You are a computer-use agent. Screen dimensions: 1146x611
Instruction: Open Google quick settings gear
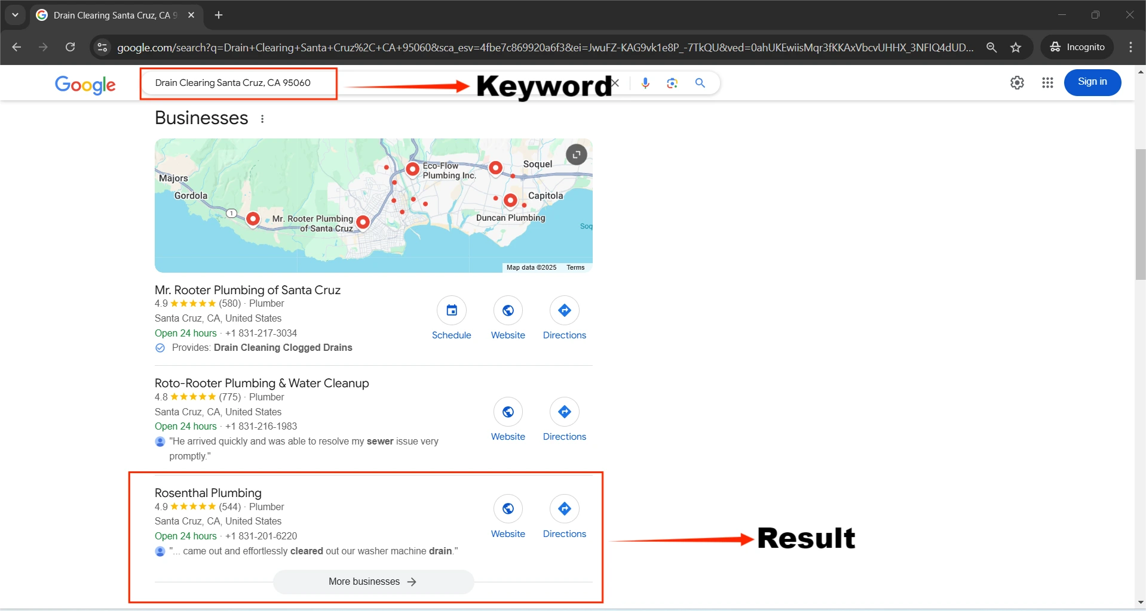point(1017,83)
